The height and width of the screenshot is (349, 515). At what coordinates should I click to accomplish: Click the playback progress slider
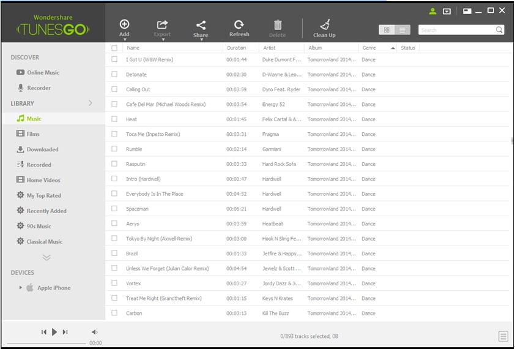click(x=46, y=343)
